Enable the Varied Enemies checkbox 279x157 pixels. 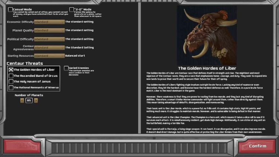coord(66,68)
